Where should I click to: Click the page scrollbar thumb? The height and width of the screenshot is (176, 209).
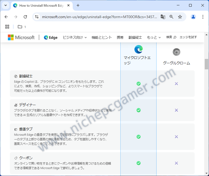pos(206,64)
